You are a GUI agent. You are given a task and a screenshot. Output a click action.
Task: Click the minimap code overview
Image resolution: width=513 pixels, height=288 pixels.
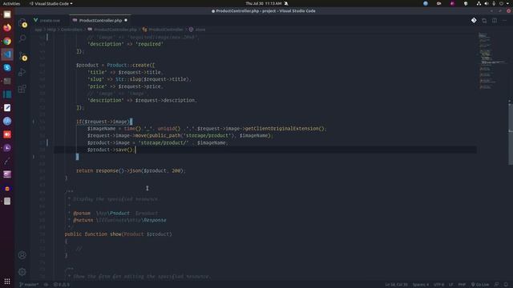coord(492,61)
